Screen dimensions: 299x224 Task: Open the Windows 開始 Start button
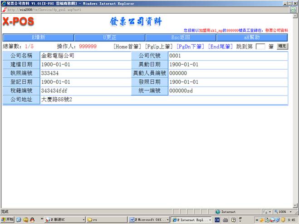(8, 219)
